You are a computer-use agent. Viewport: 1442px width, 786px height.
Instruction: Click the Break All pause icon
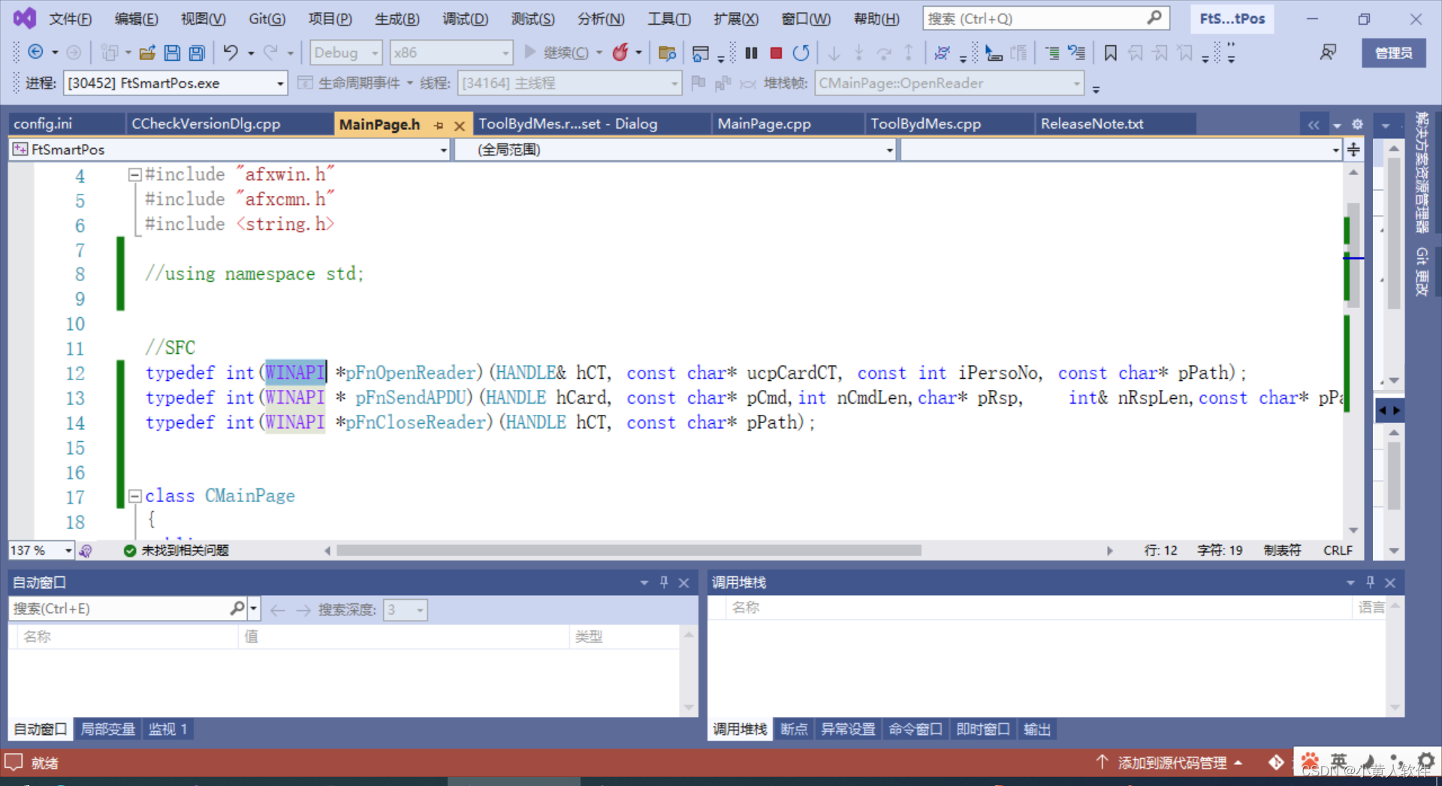[x=750, y=53]
